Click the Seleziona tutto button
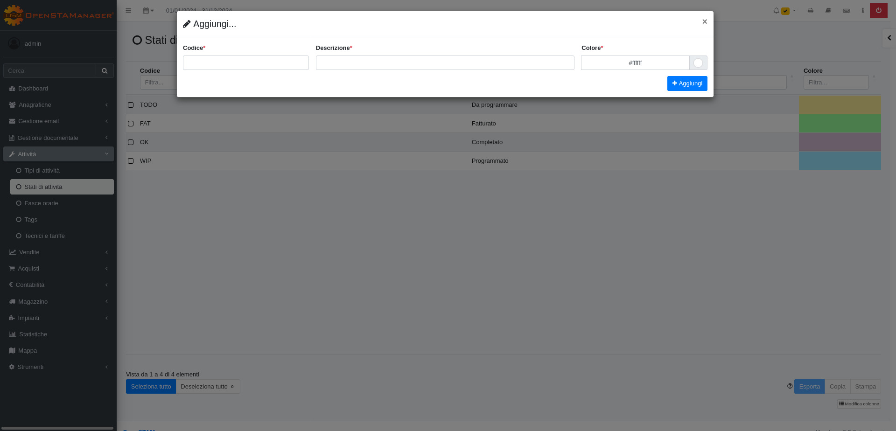Viewport: 896px width, 431px height. 151,387
